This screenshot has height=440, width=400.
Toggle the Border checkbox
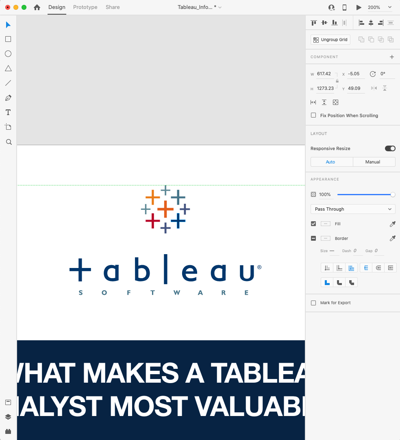tap(313, 238)
